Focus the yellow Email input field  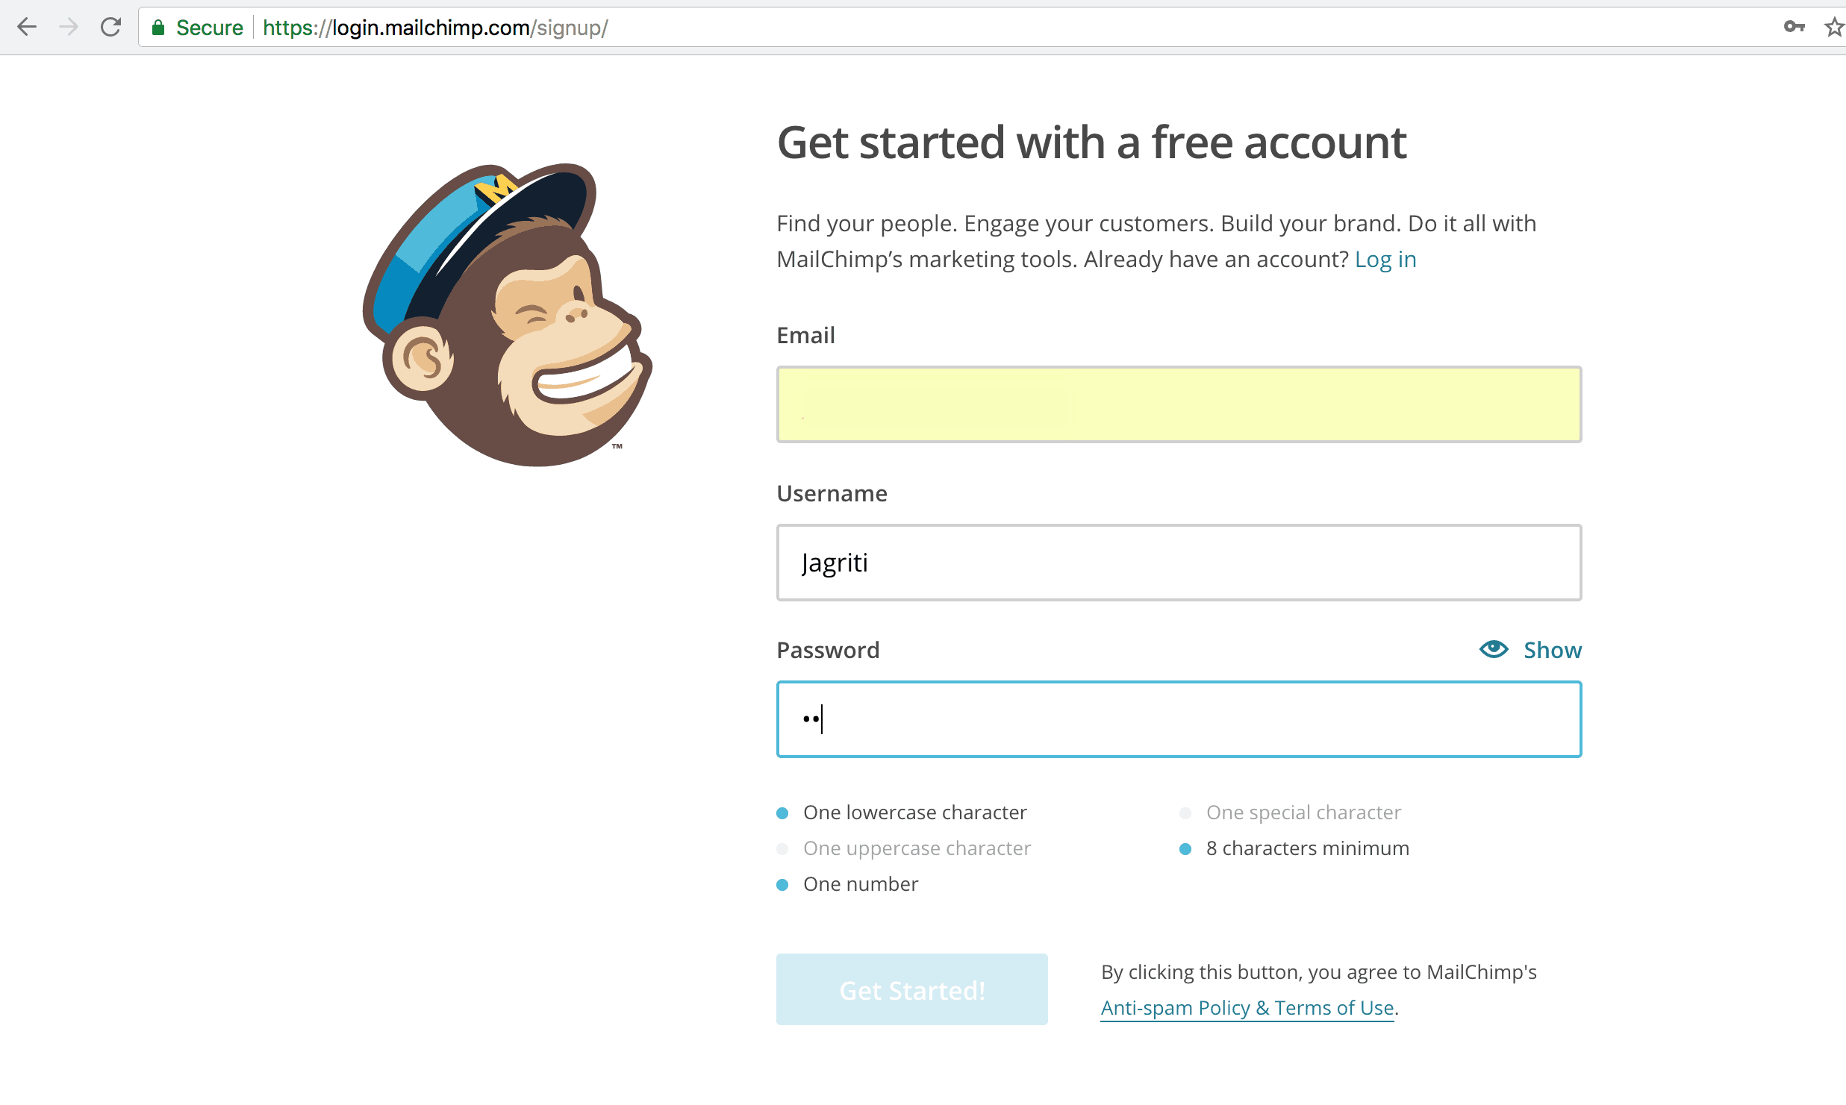point(1179,404)
